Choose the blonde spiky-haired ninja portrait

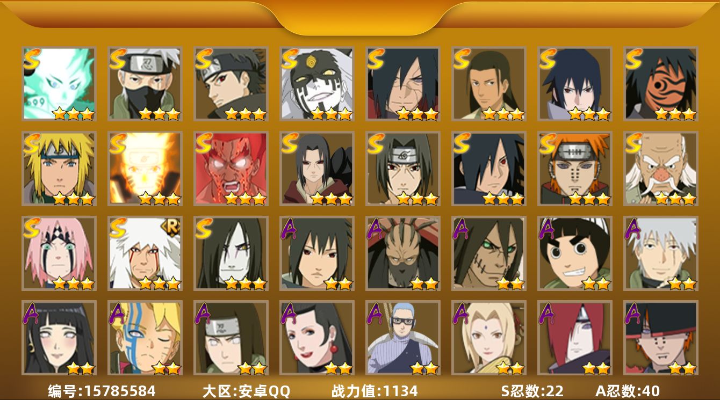coord(59,169)
